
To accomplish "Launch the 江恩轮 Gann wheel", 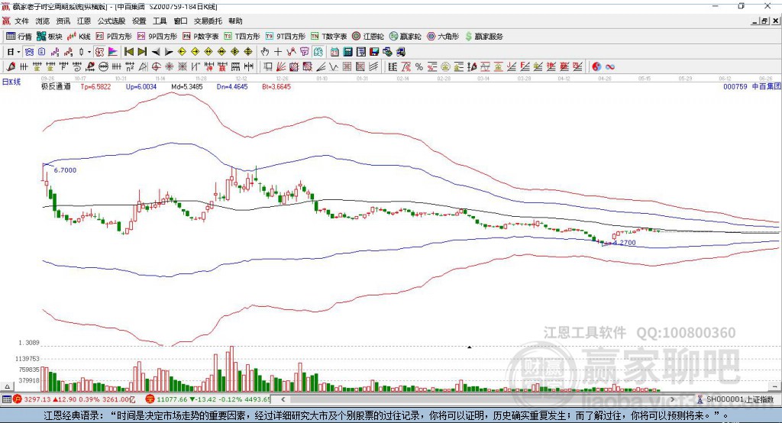I will pos(368,37).
